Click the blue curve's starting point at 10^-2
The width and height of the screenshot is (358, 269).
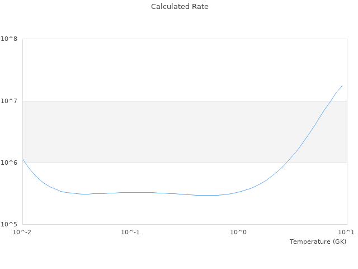click(23, 160)
